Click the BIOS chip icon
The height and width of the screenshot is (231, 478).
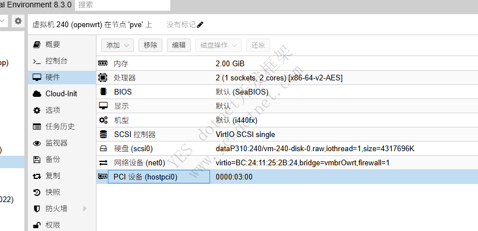[x=103, y=92]
